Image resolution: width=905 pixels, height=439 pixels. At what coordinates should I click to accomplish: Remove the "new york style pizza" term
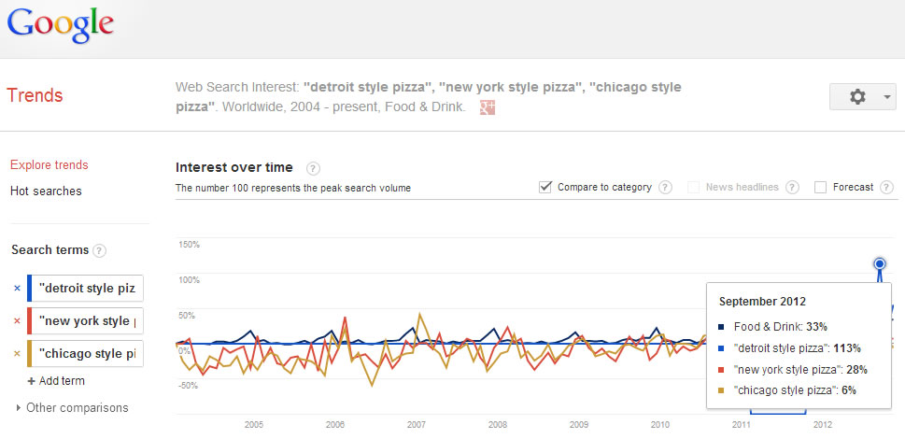17,321
